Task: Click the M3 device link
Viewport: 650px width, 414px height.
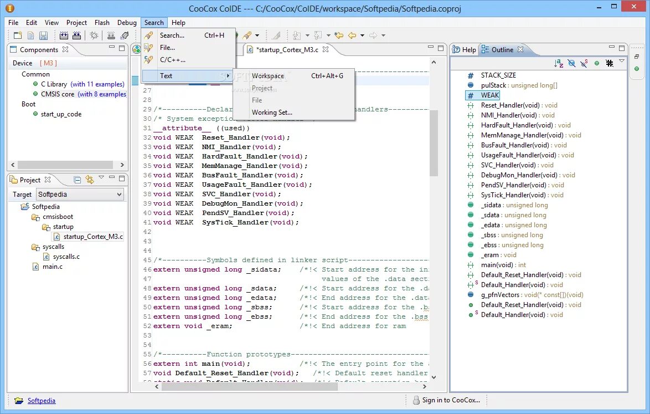Action: [48, 63]
